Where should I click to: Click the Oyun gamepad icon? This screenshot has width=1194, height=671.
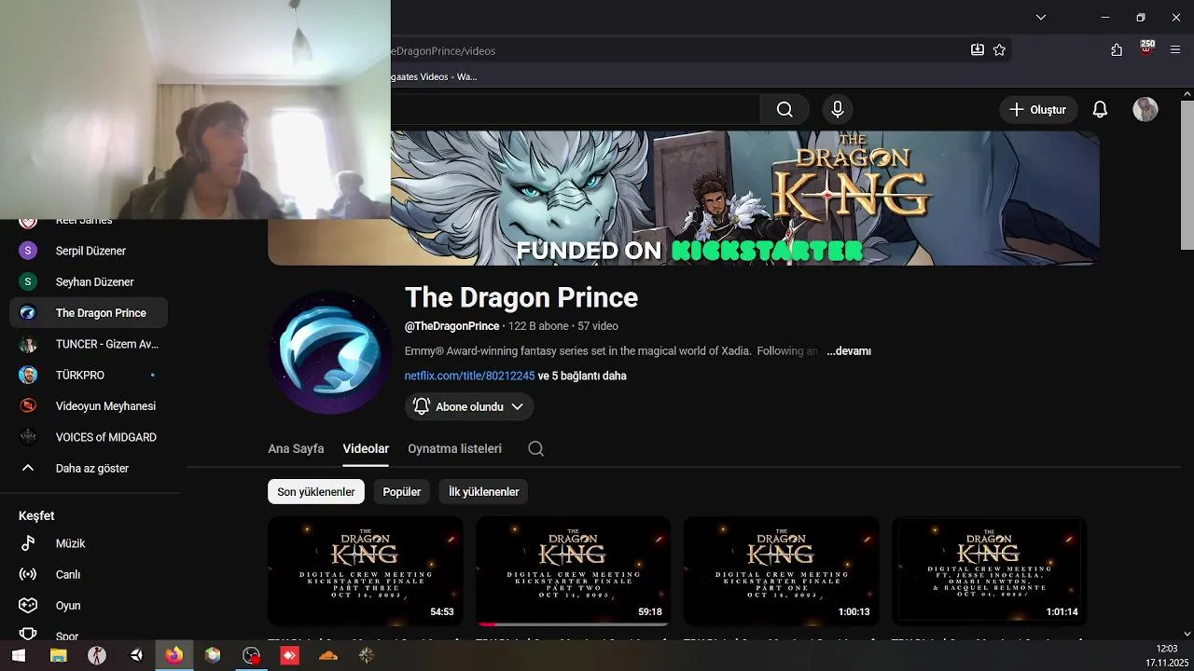pyautogui.click(x=28, y=606)
